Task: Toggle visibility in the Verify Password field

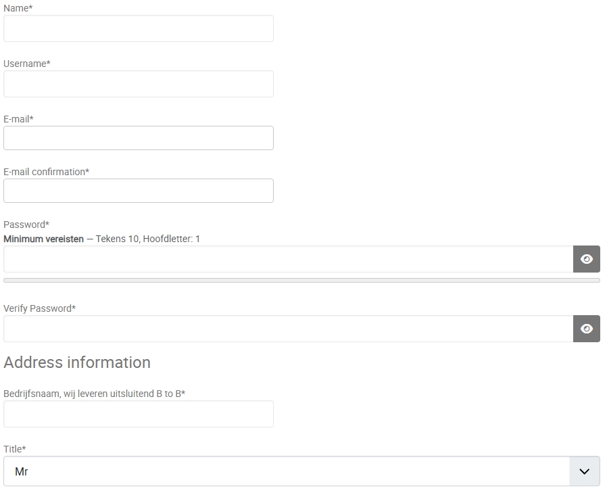Action: tap(586, 329)
